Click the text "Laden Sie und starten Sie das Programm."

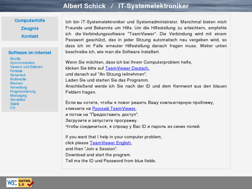click(107, 80)
